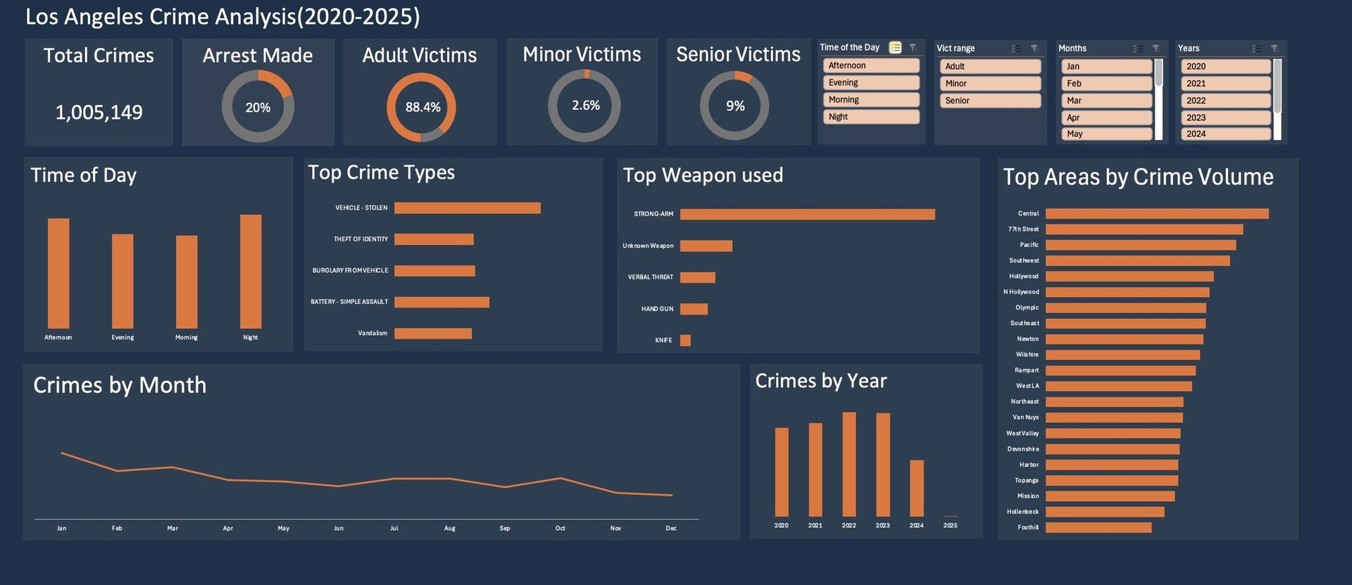Click the VERBAL THREAT bar
The image size is (1352, 585).
pos(698,277)
